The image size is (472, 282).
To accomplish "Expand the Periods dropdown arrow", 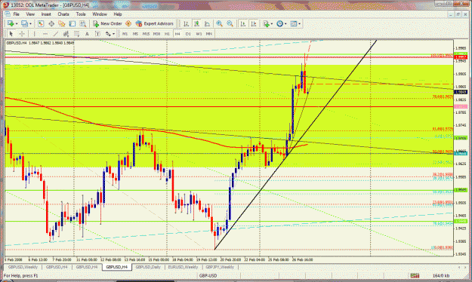I will (x=285, y=23).
